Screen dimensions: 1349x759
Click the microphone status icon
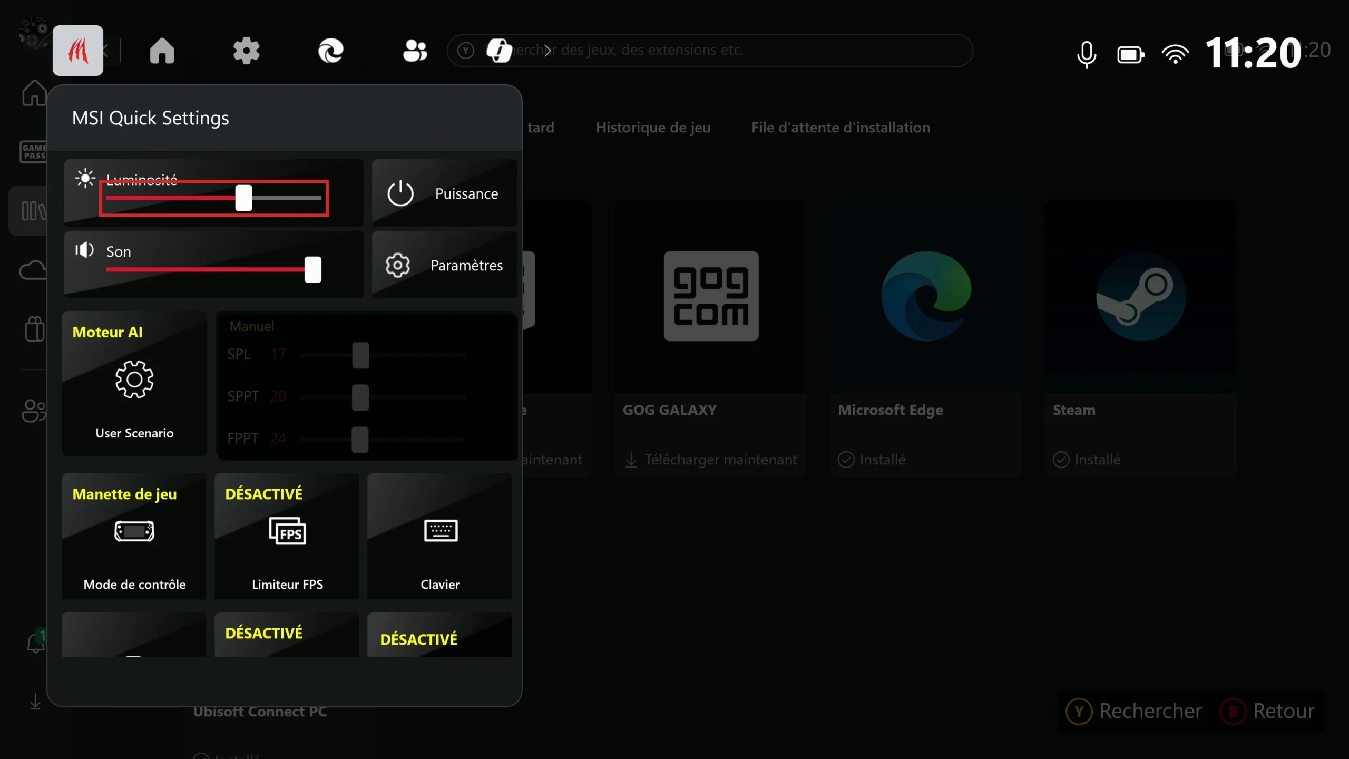[x=1086, y=54]
